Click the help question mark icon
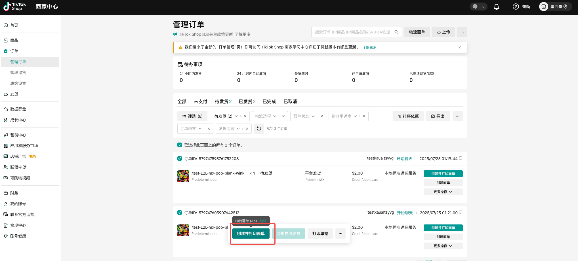Screen dimensions: 578x261 (516, 7)
